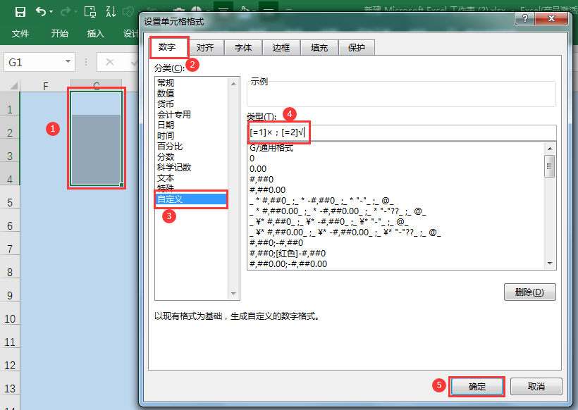This screenshot has height=410, width=578.
Task: Switch to the 字体 tab
Action: (x=243, y=47)
